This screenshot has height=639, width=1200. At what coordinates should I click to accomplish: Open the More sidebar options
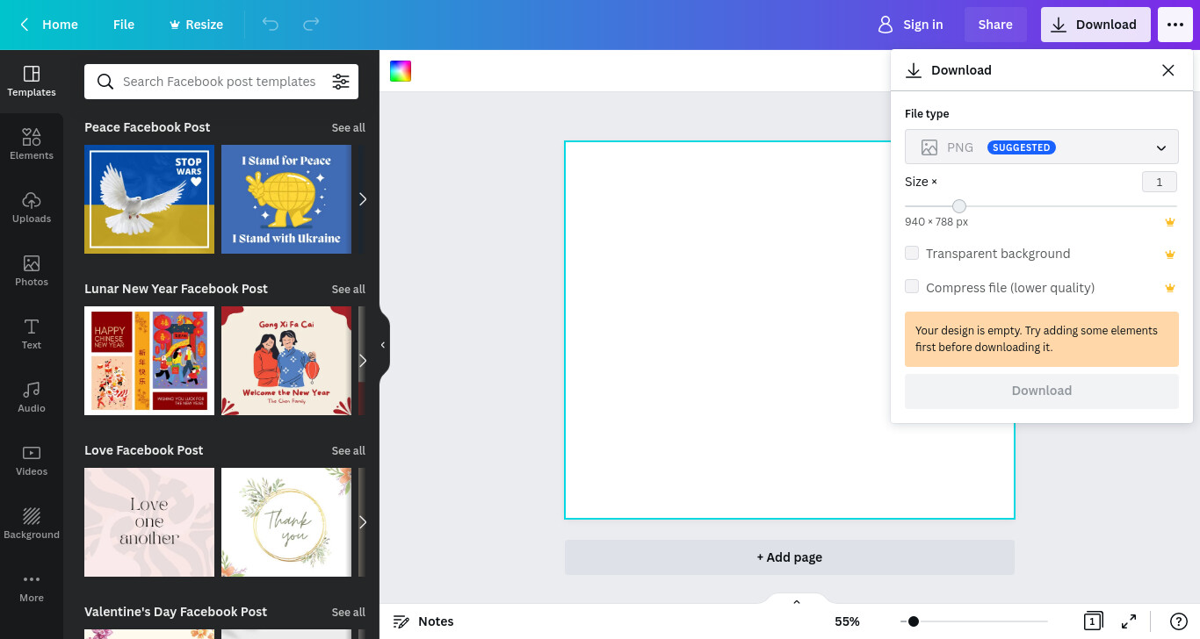tap(32, 587)
